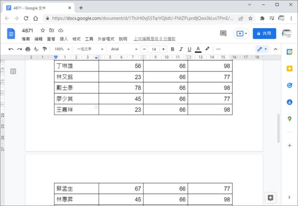Open the Arial font dropdown

click(x=124, y=49)
